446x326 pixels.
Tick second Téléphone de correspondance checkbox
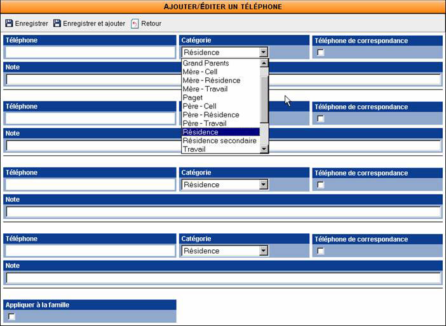point(321,119)
